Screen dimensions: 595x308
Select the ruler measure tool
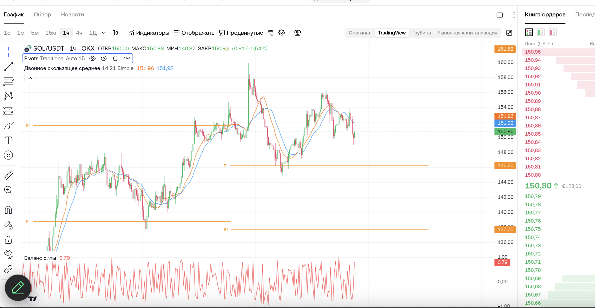[8, 175]
